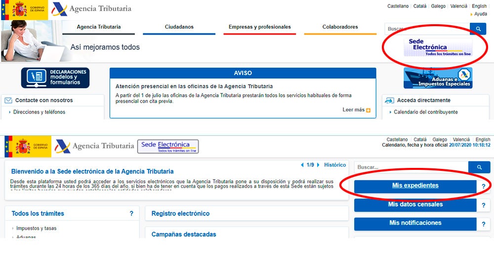
Task: Open the Agencia Tributaria tab
Action: coord(99,27)
